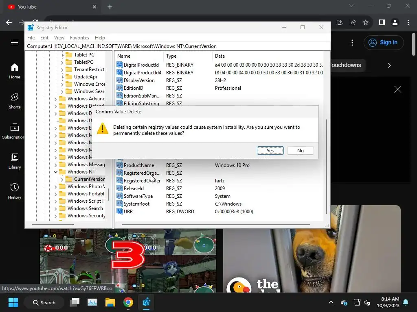Select the Windows Portabl folder in tree
Screen dimensions: 417x312
coord(81,194)
